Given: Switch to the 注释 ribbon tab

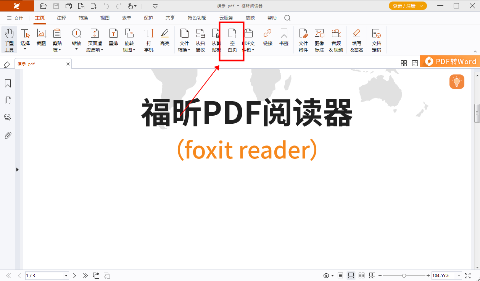Looking at the screenshot, I should [x=61, y=18].
